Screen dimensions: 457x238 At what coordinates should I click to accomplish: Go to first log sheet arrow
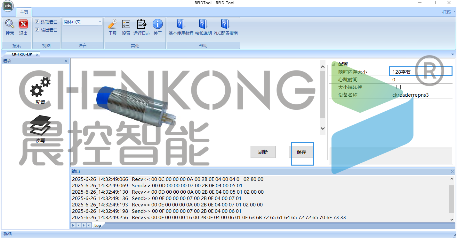[73, 226]
